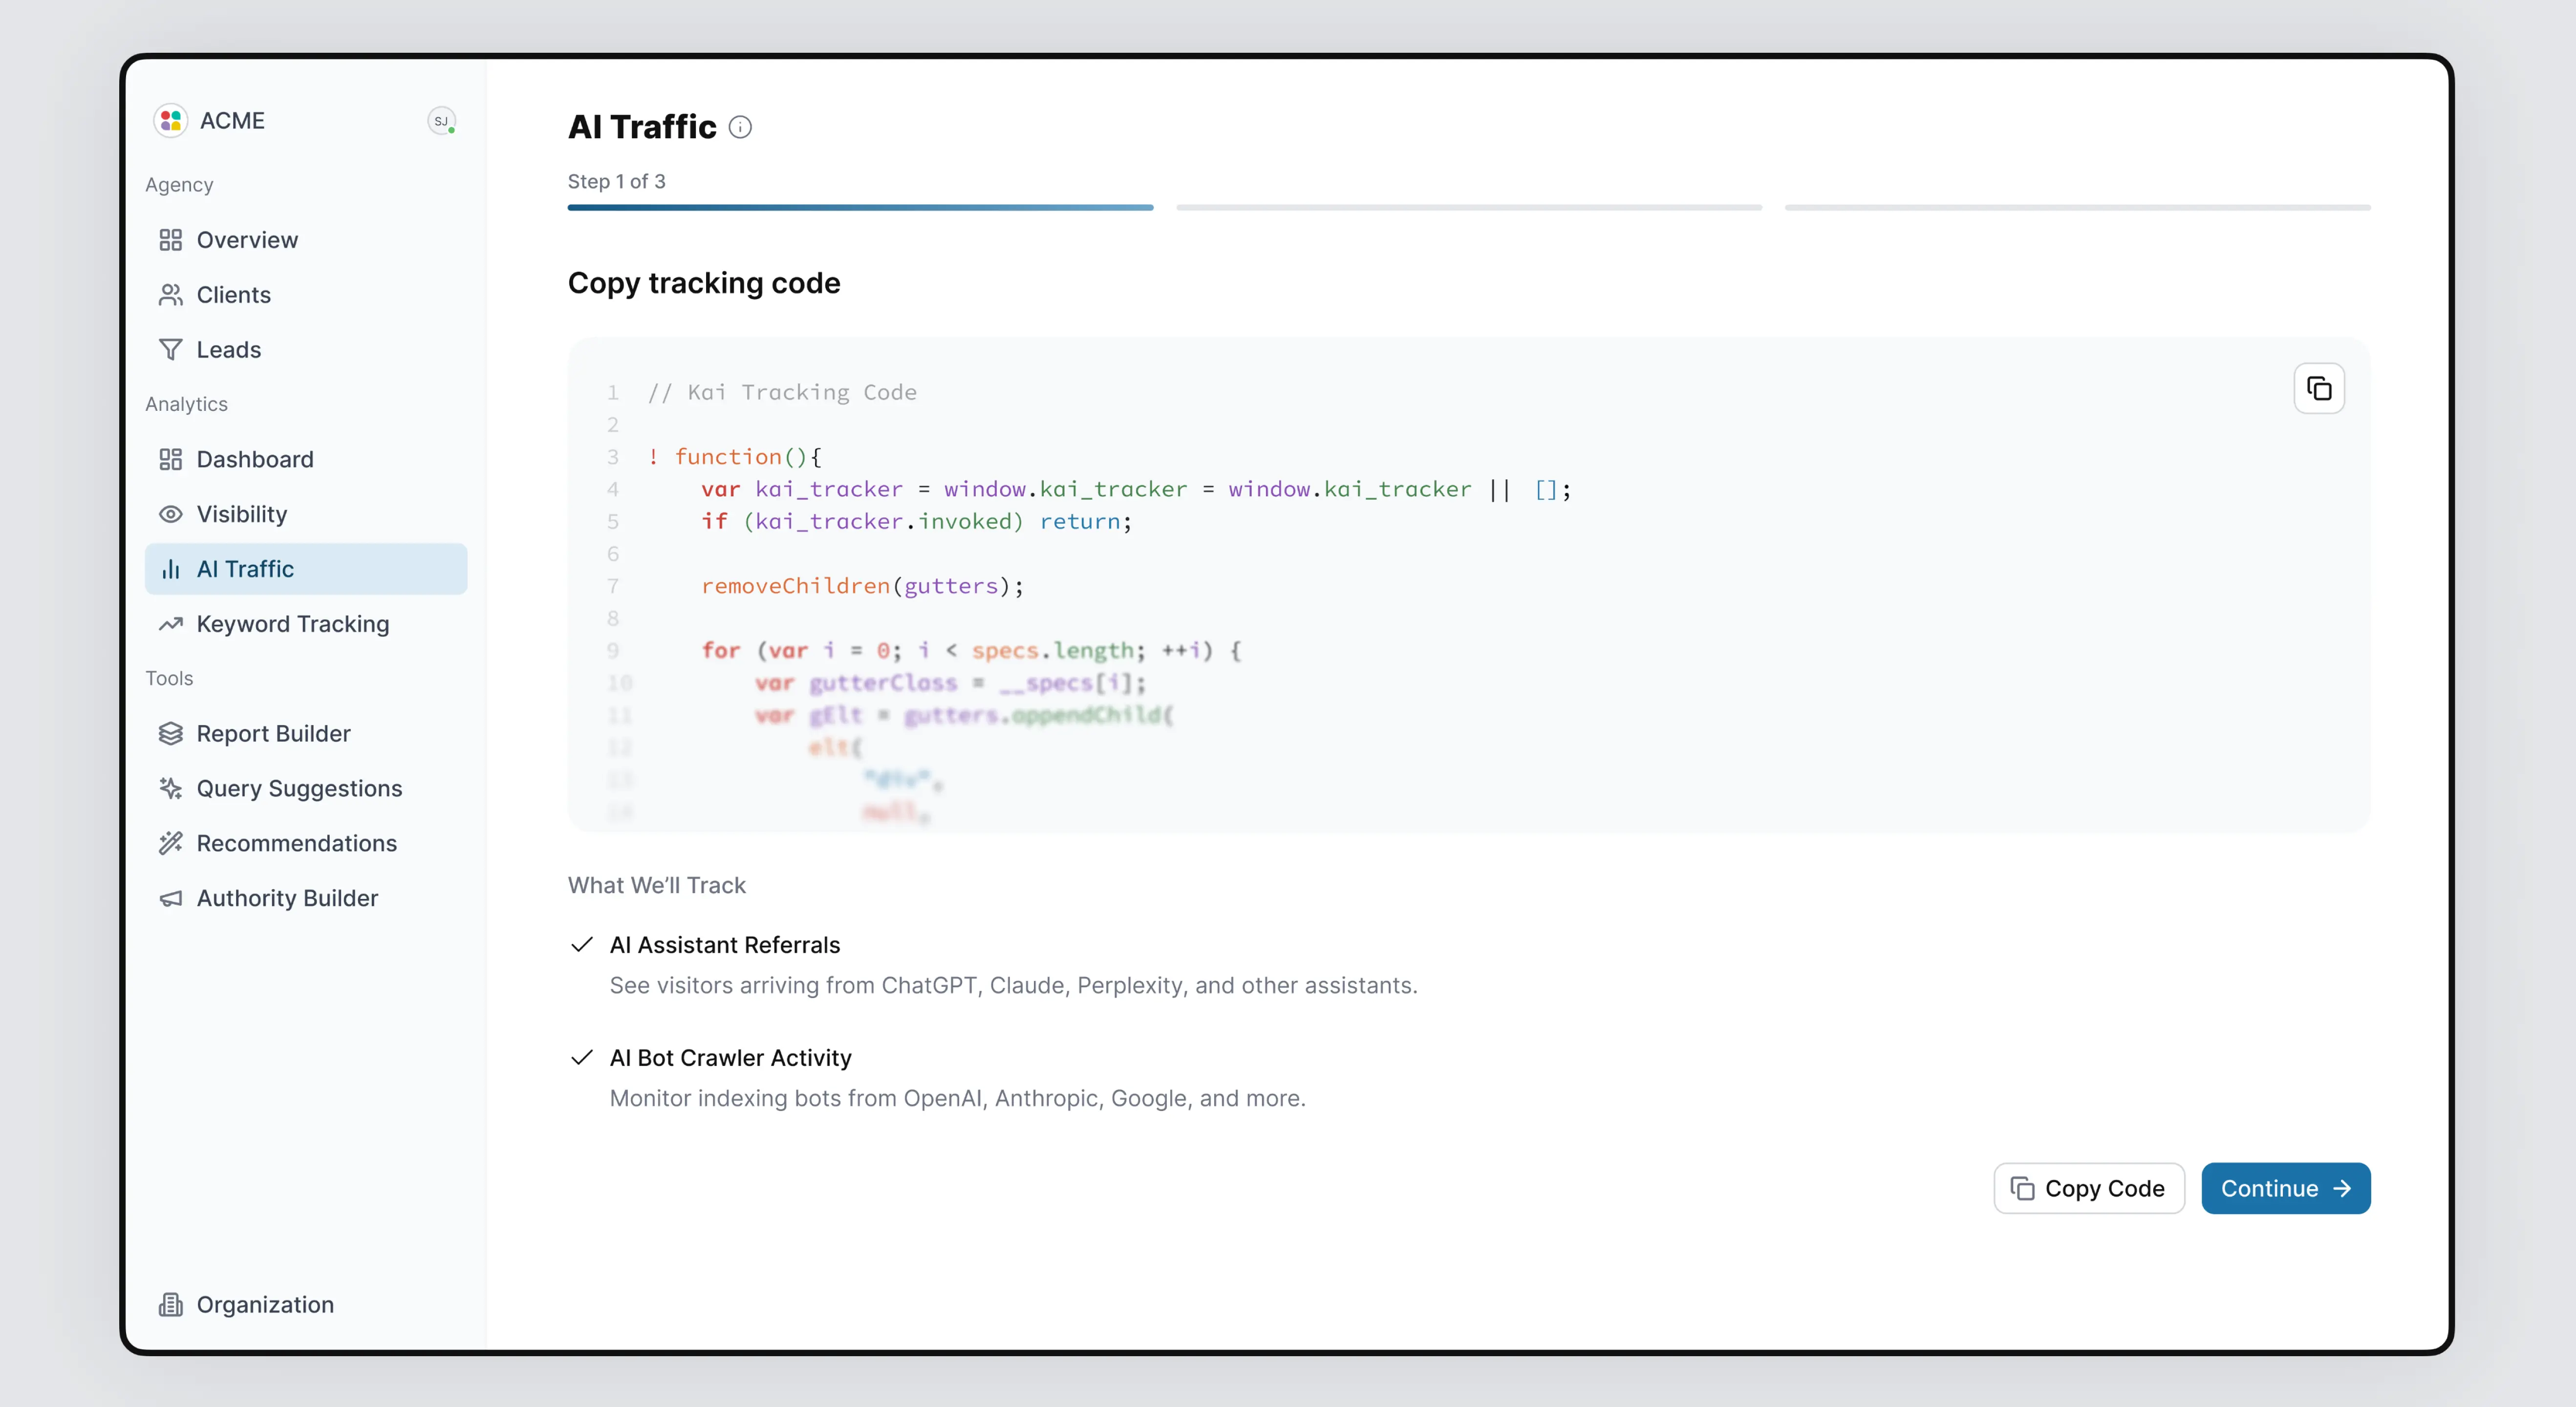Click the Leads funnel icon
The image size is (2576, 1407).
(x=171, y=349)
